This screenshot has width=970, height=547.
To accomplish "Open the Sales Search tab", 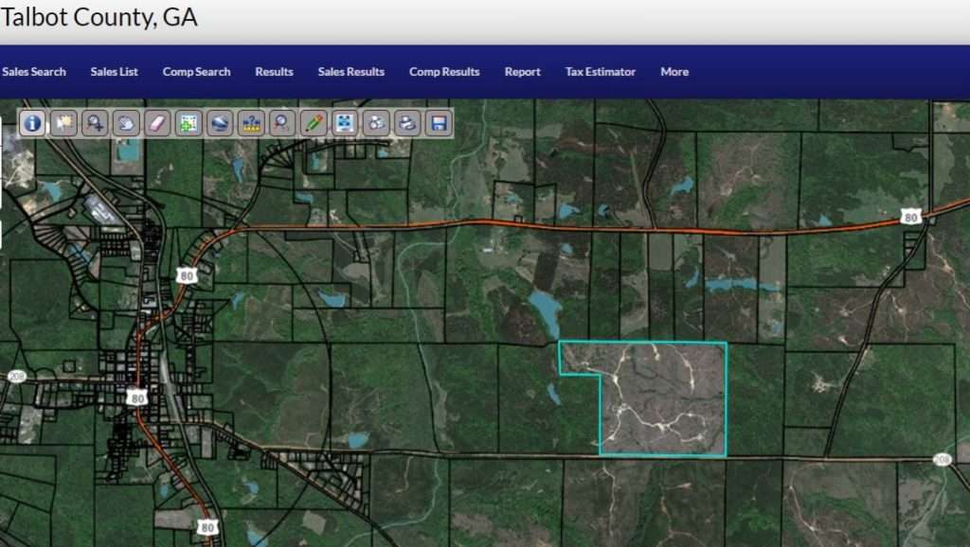I will coord(33,72).
